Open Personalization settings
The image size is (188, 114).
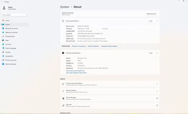coord(15,36)
